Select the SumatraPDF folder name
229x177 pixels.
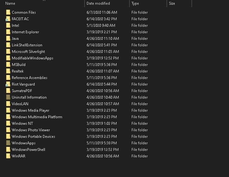[x=22, y=91]
